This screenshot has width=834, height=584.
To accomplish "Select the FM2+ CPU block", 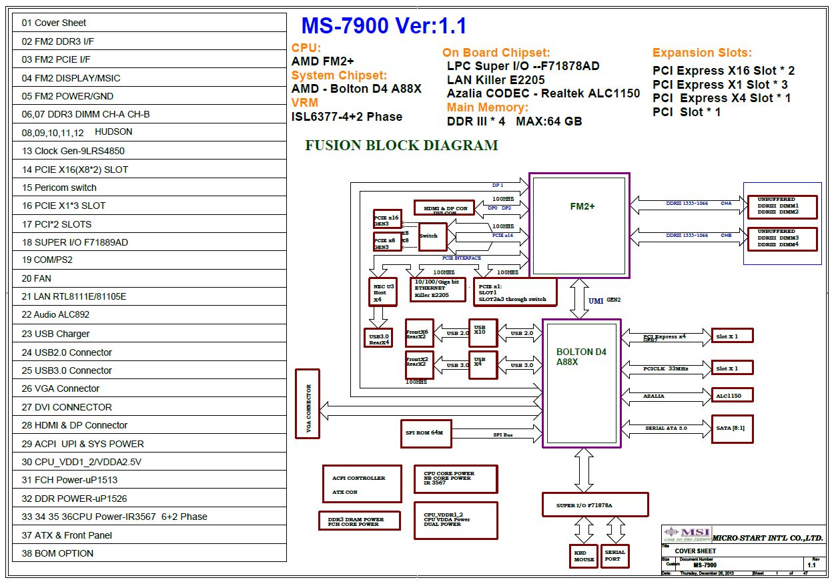I will click(579, 225).
